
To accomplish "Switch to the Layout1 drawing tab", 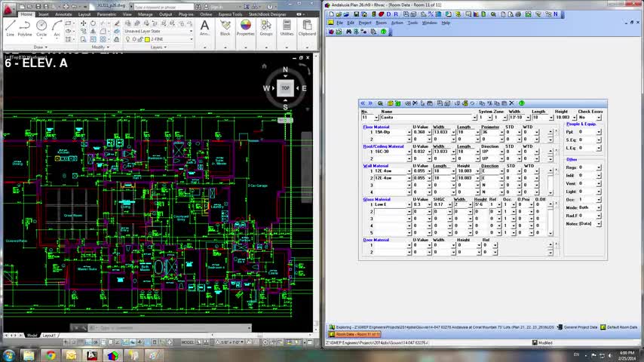I will point(49,335).
